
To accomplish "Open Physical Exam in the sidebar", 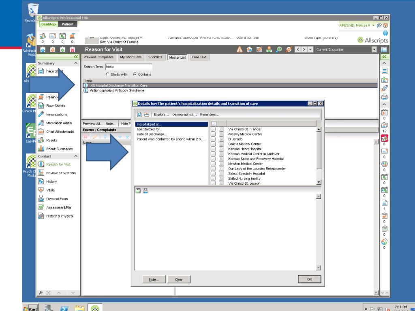I will coord(57,199).
